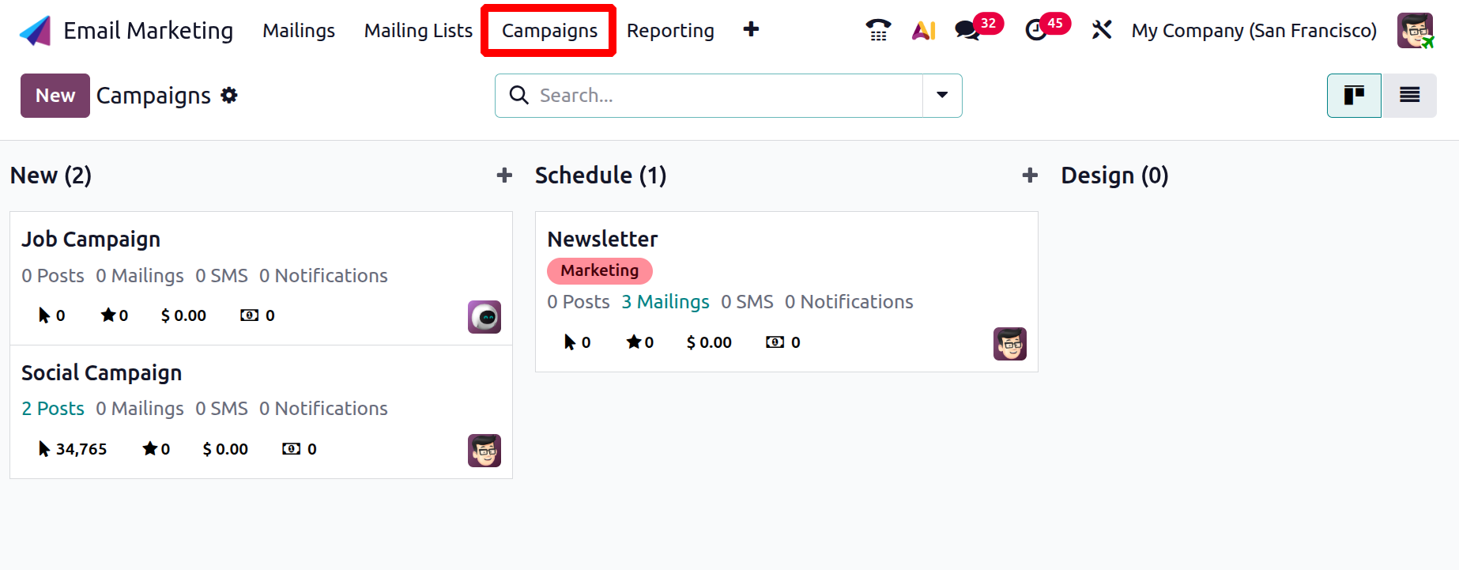Add a campaign in the Schedule column

(1029, 176)
